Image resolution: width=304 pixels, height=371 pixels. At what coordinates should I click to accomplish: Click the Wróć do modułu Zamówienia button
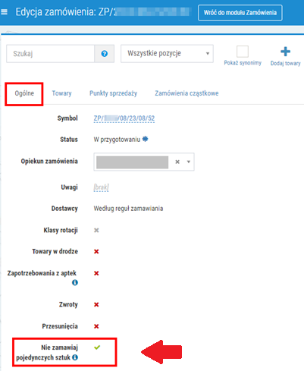point(240,13)
